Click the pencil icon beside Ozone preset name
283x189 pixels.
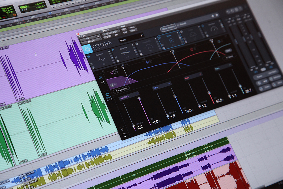click(x=142, y=36)
